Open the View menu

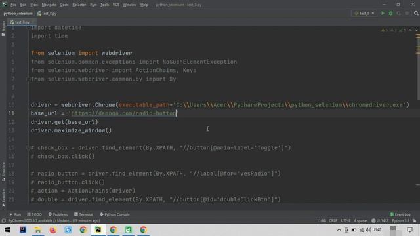click(34, 5)
